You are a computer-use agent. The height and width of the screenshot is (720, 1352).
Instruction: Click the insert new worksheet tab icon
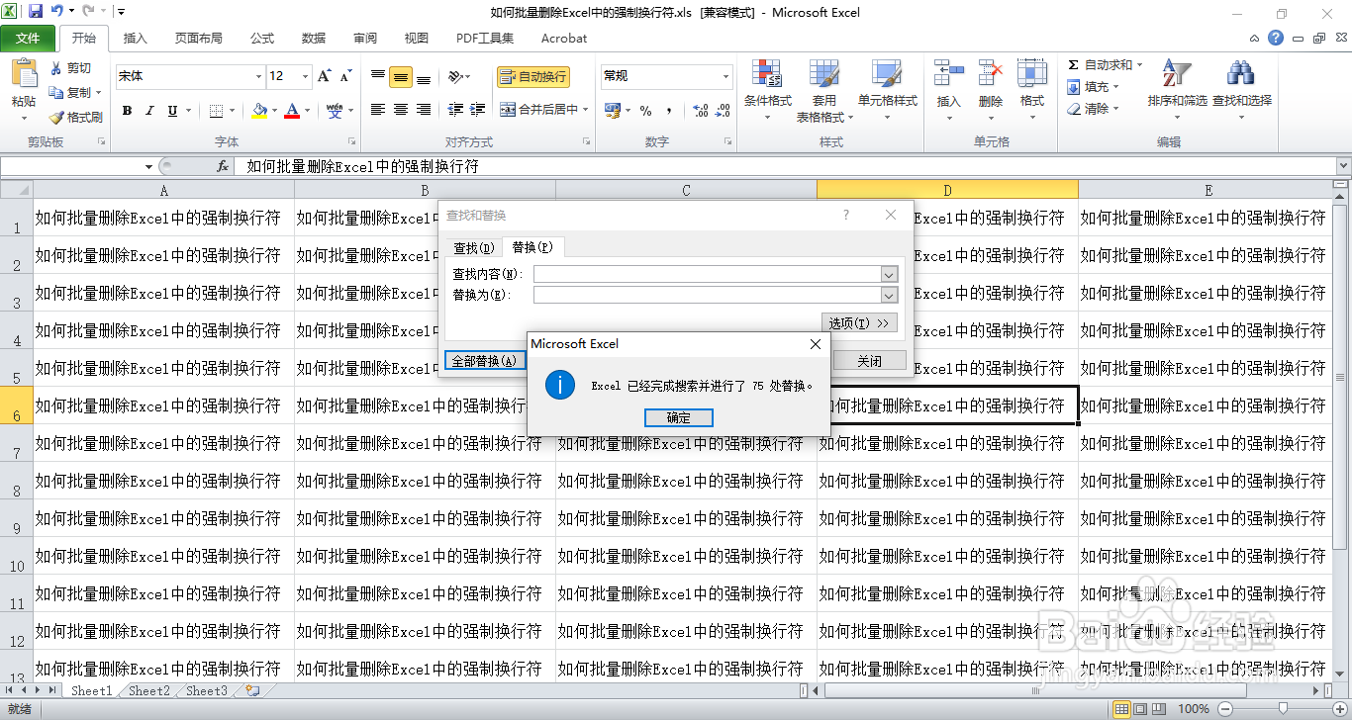tap(252, 691)
